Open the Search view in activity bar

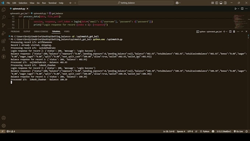4,17
